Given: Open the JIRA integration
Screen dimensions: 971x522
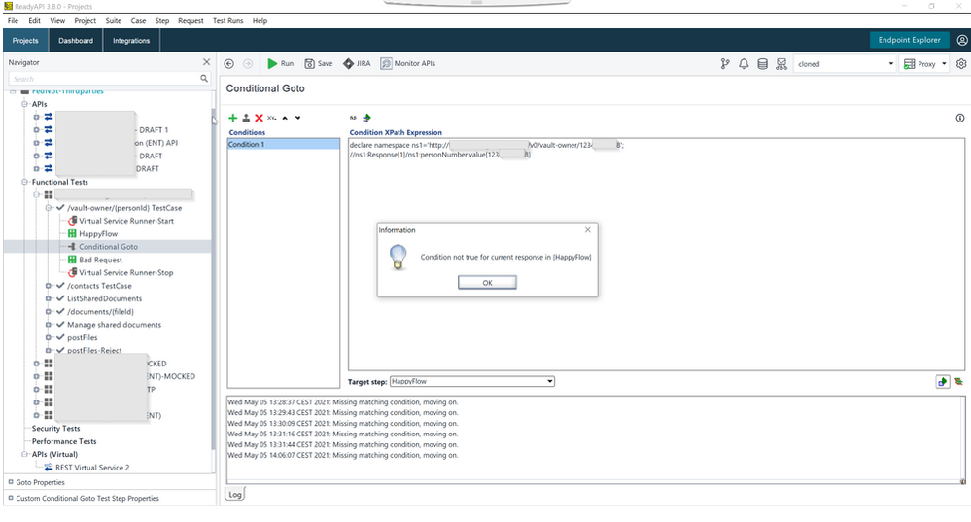Looking at the screenshot, I should tap(356, 64).
